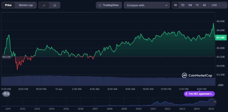
Task: Click the 2018 year on the overview timeline
Action: pyautogui.click(x=110, y=109)
